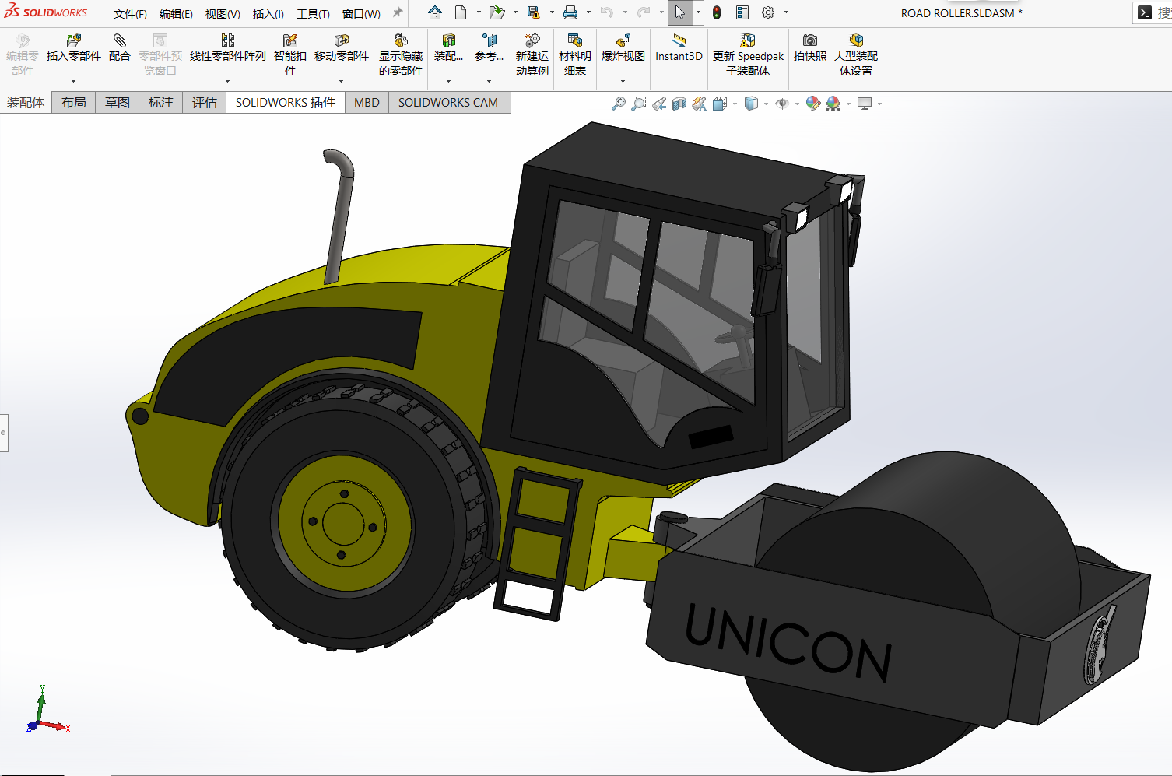This screenshot has height=776, width=1172.
Task: Click the 配合 Mate tool
Action: click(x=120, y=48)
